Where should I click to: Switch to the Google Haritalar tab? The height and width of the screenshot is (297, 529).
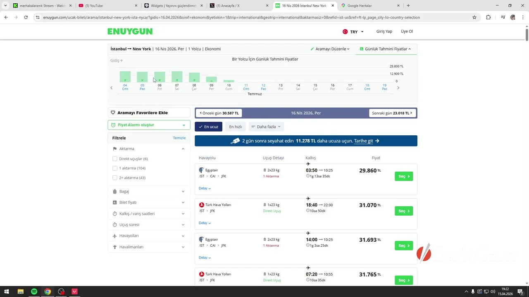tap(370, 6)
